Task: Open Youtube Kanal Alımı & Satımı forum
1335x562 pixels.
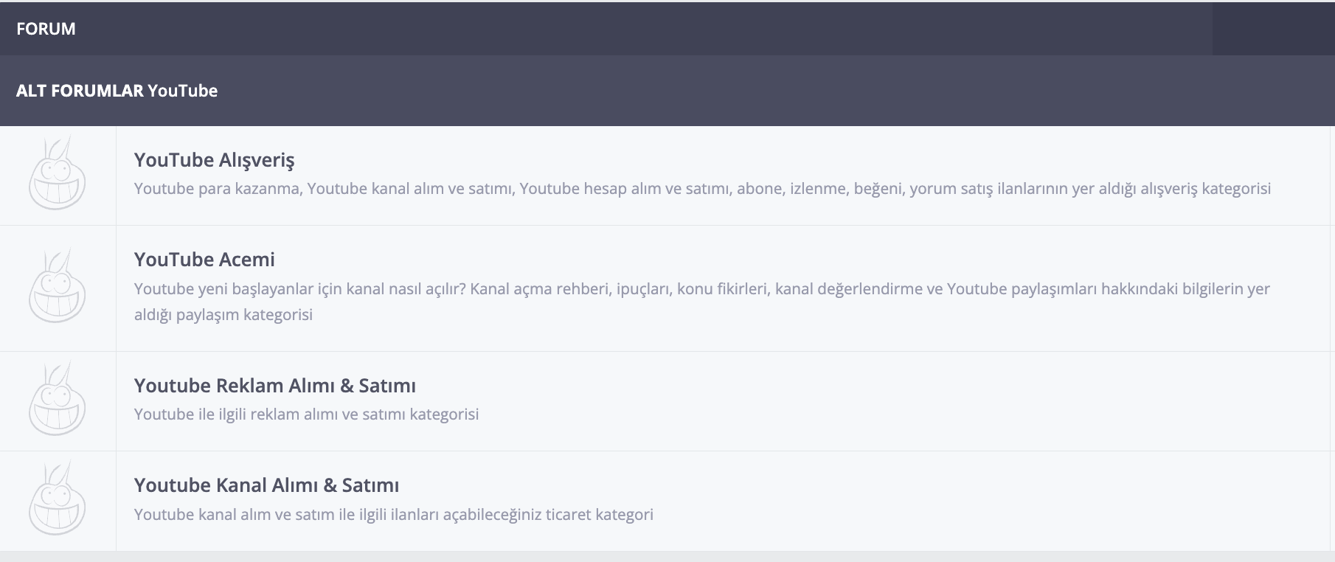Action: [x=266, y=485]
